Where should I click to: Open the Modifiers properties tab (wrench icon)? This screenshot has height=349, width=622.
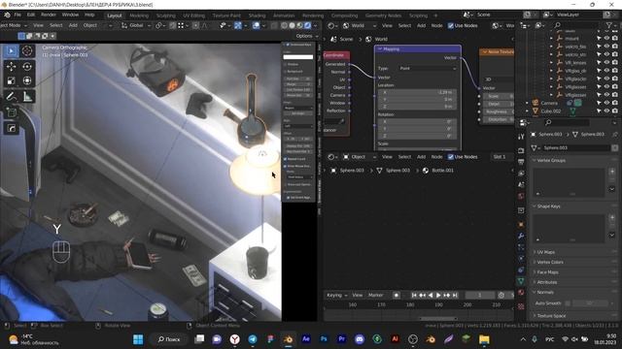pos(521,236)
